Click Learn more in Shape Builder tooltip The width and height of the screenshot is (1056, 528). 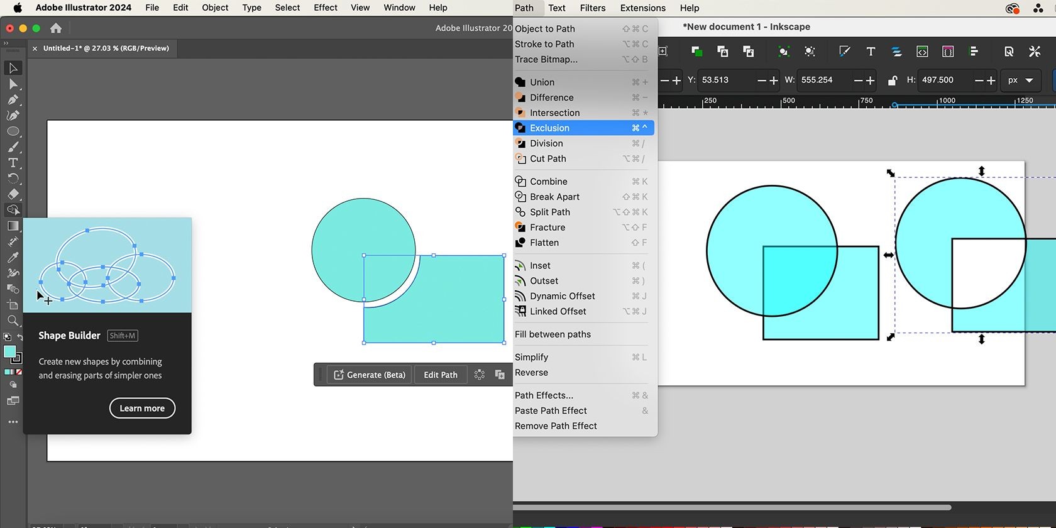[x=142, y=408]
